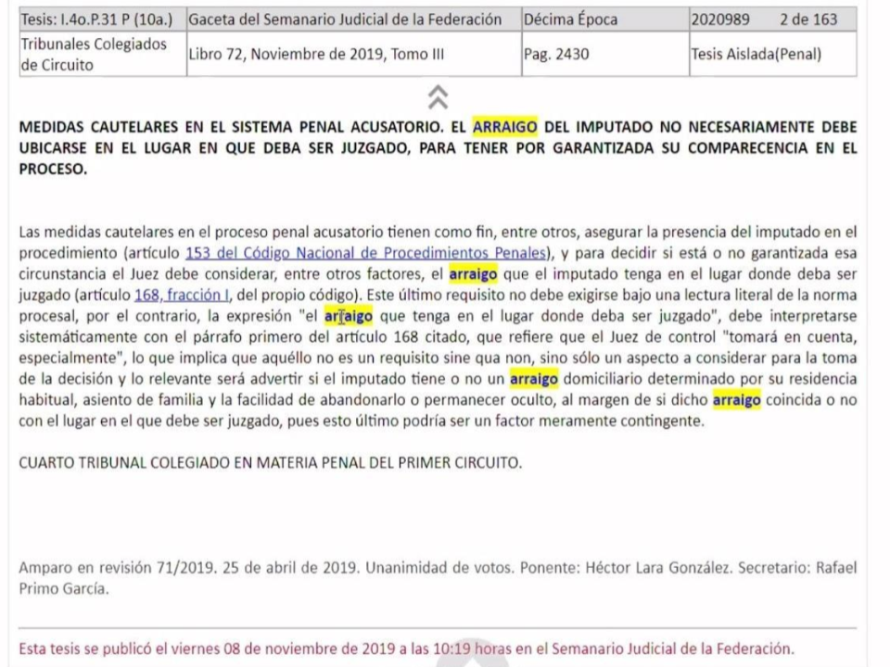Click Gaceta del Semanario Judicial de la Federación cell

tap(354, 19)
